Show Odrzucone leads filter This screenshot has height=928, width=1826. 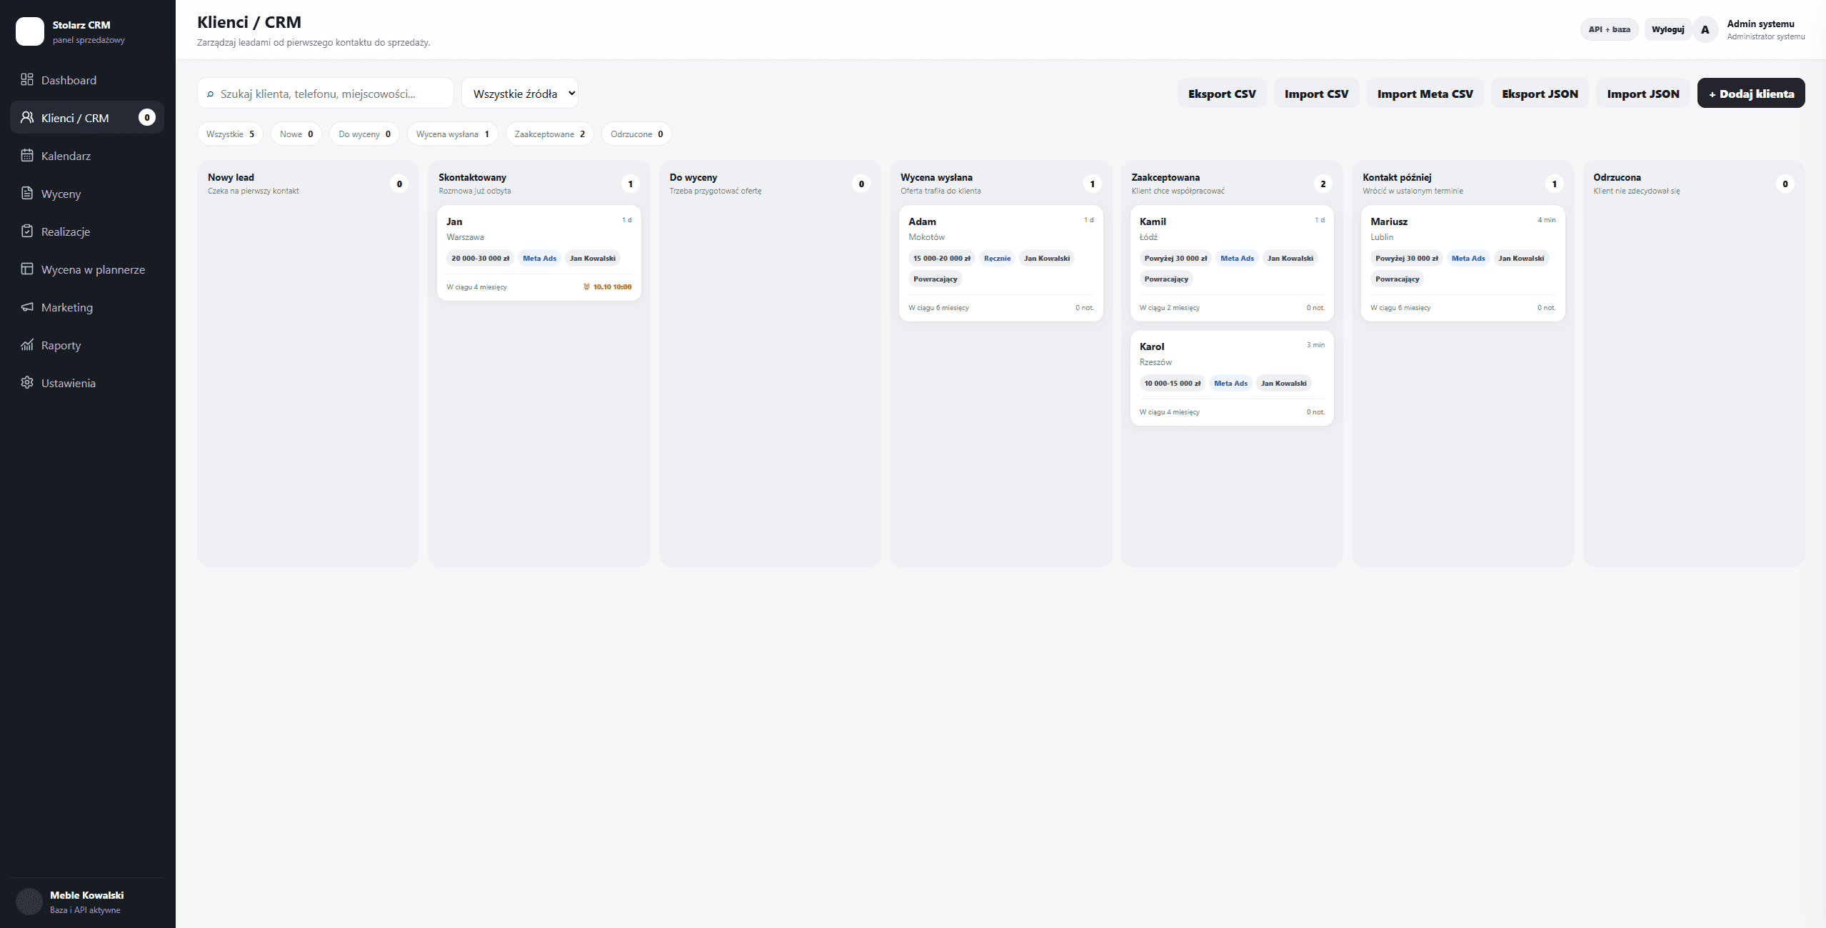point(636,134)
